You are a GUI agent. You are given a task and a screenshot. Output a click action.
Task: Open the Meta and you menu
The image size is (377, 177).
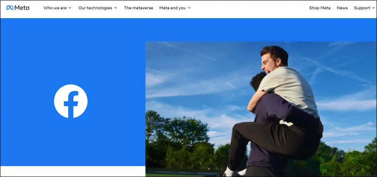[x=172, y=8]
